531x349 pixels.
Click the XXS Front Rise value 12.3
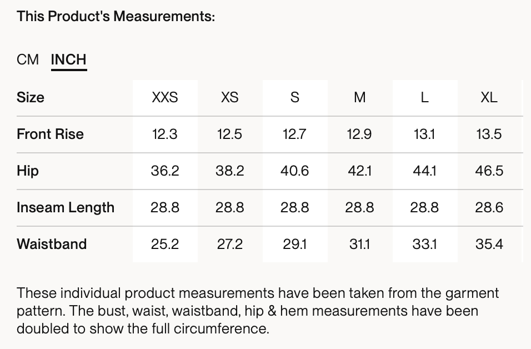(x=165, y=134)
